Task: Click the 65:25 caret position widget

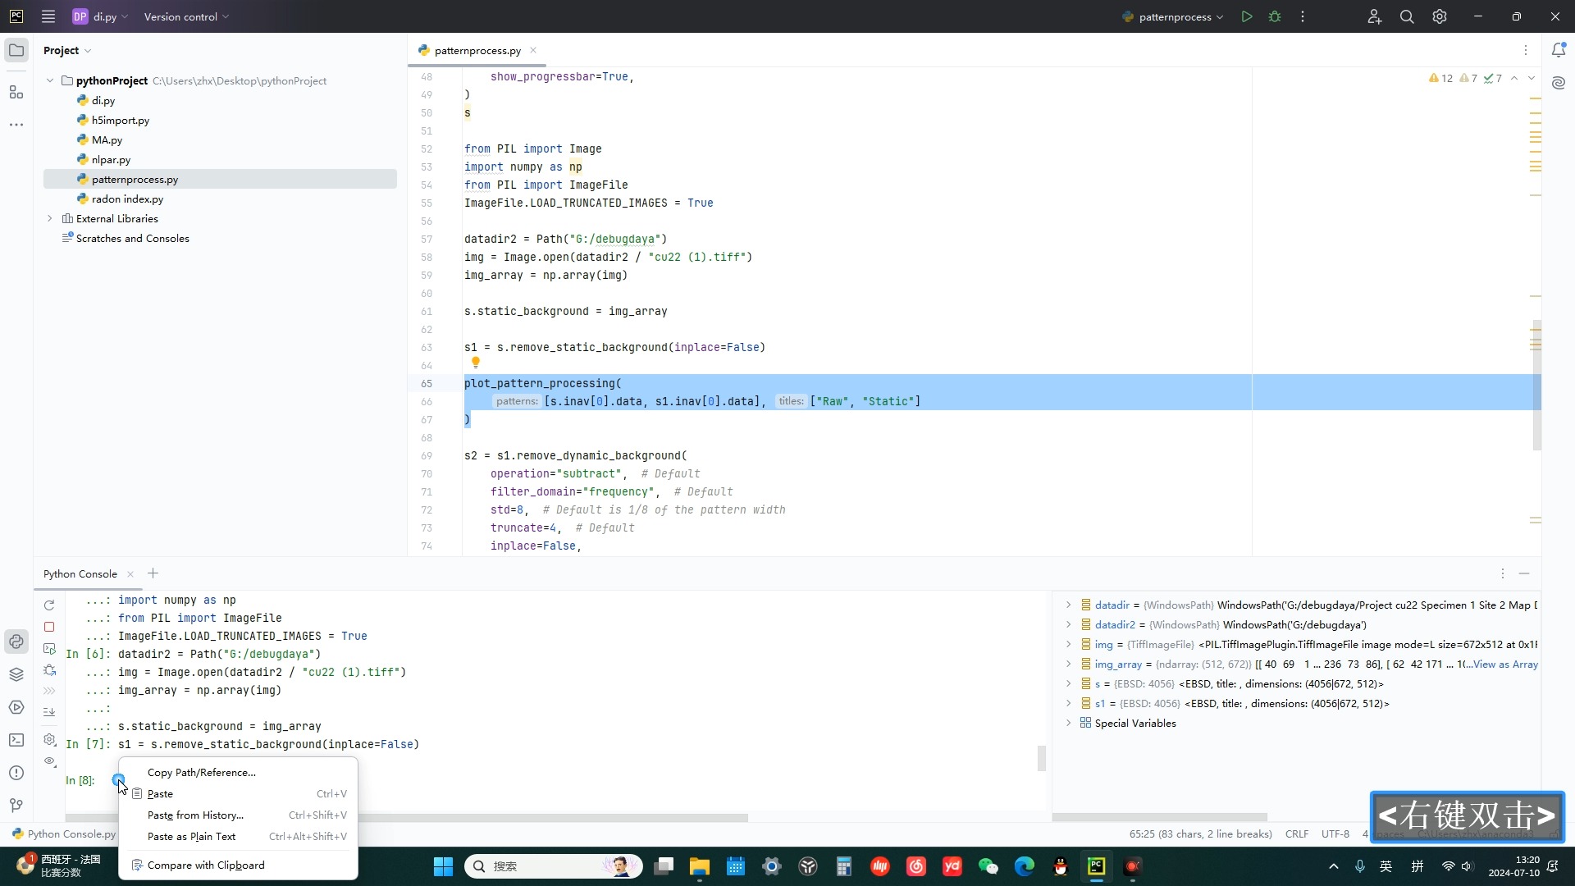Action: pos(1200,833)
